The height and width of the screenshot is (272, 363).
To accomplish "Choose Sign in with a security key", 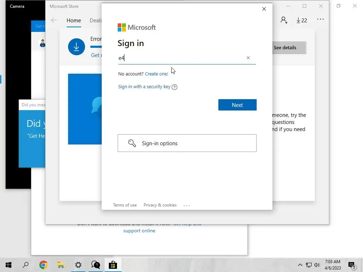I will pyautogui.click(x=144, y=86).
